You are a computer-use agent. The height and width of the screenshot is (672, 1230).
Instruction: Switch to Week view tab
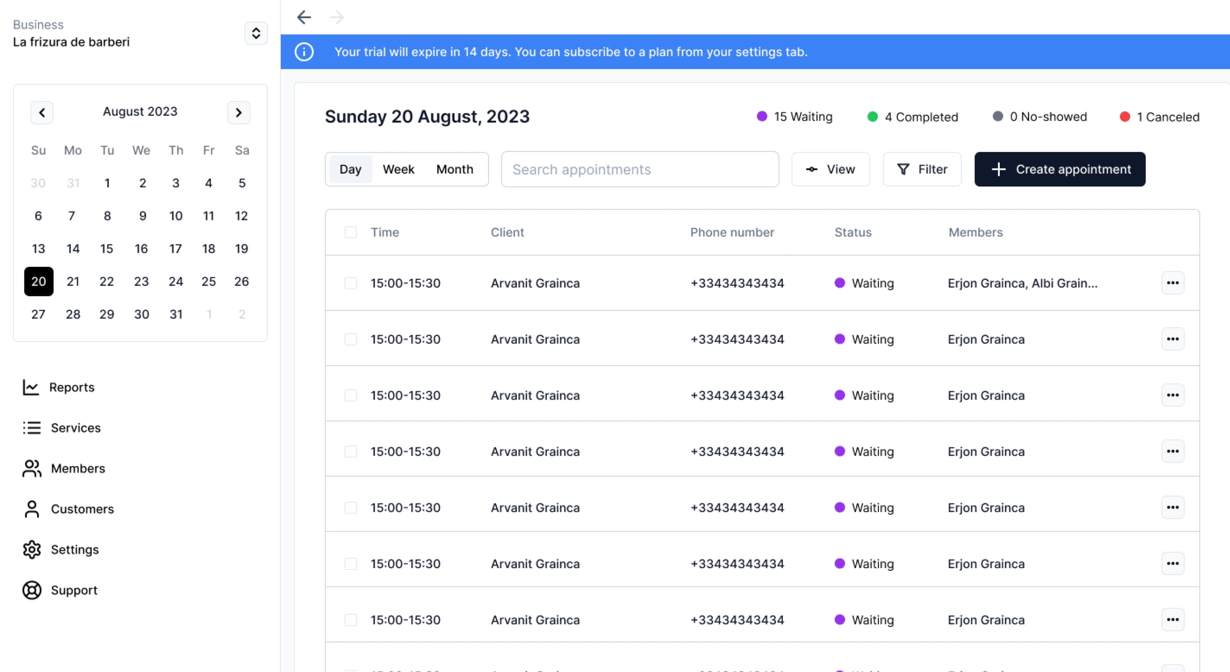pos(398,169)
